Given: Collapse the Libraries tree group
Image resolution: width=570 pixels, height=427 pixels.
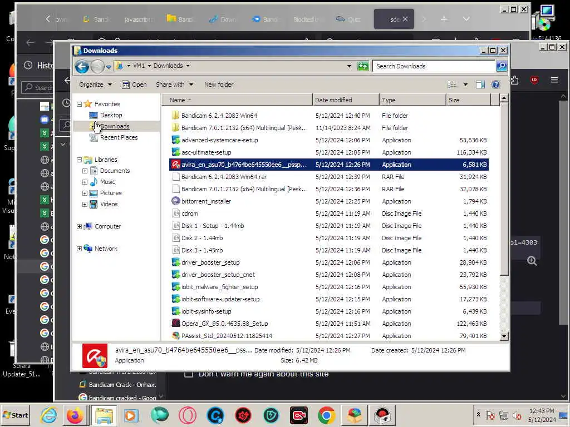Looking at the screenshot, I should pos(79,160).
